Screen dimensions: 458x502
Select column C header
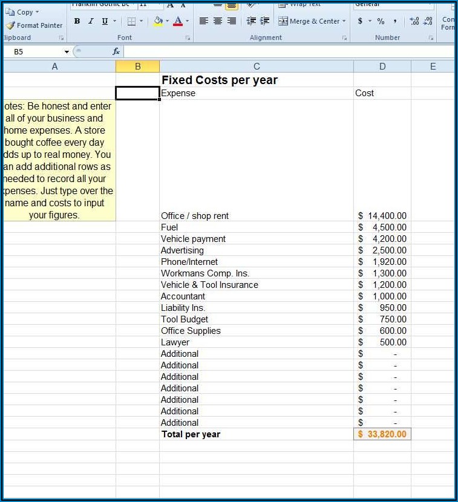257,67
